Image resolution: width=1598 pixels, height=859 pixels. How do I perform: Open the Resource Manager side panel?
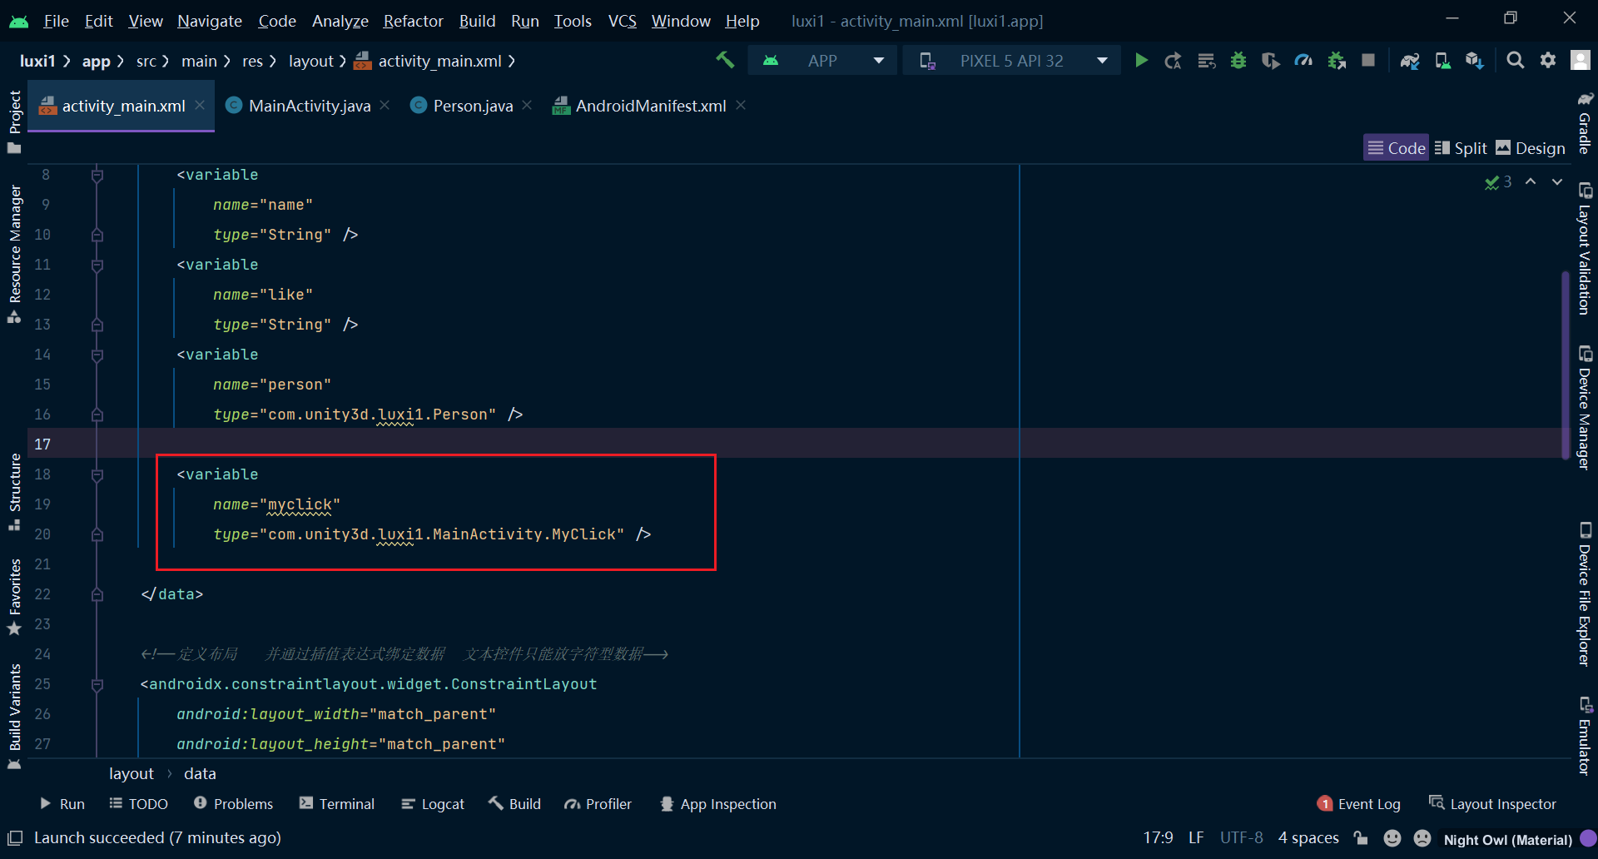coord(14,254)
